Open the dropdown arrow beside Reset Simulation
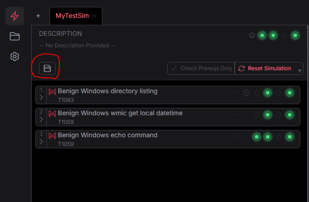 click(300, 71)
